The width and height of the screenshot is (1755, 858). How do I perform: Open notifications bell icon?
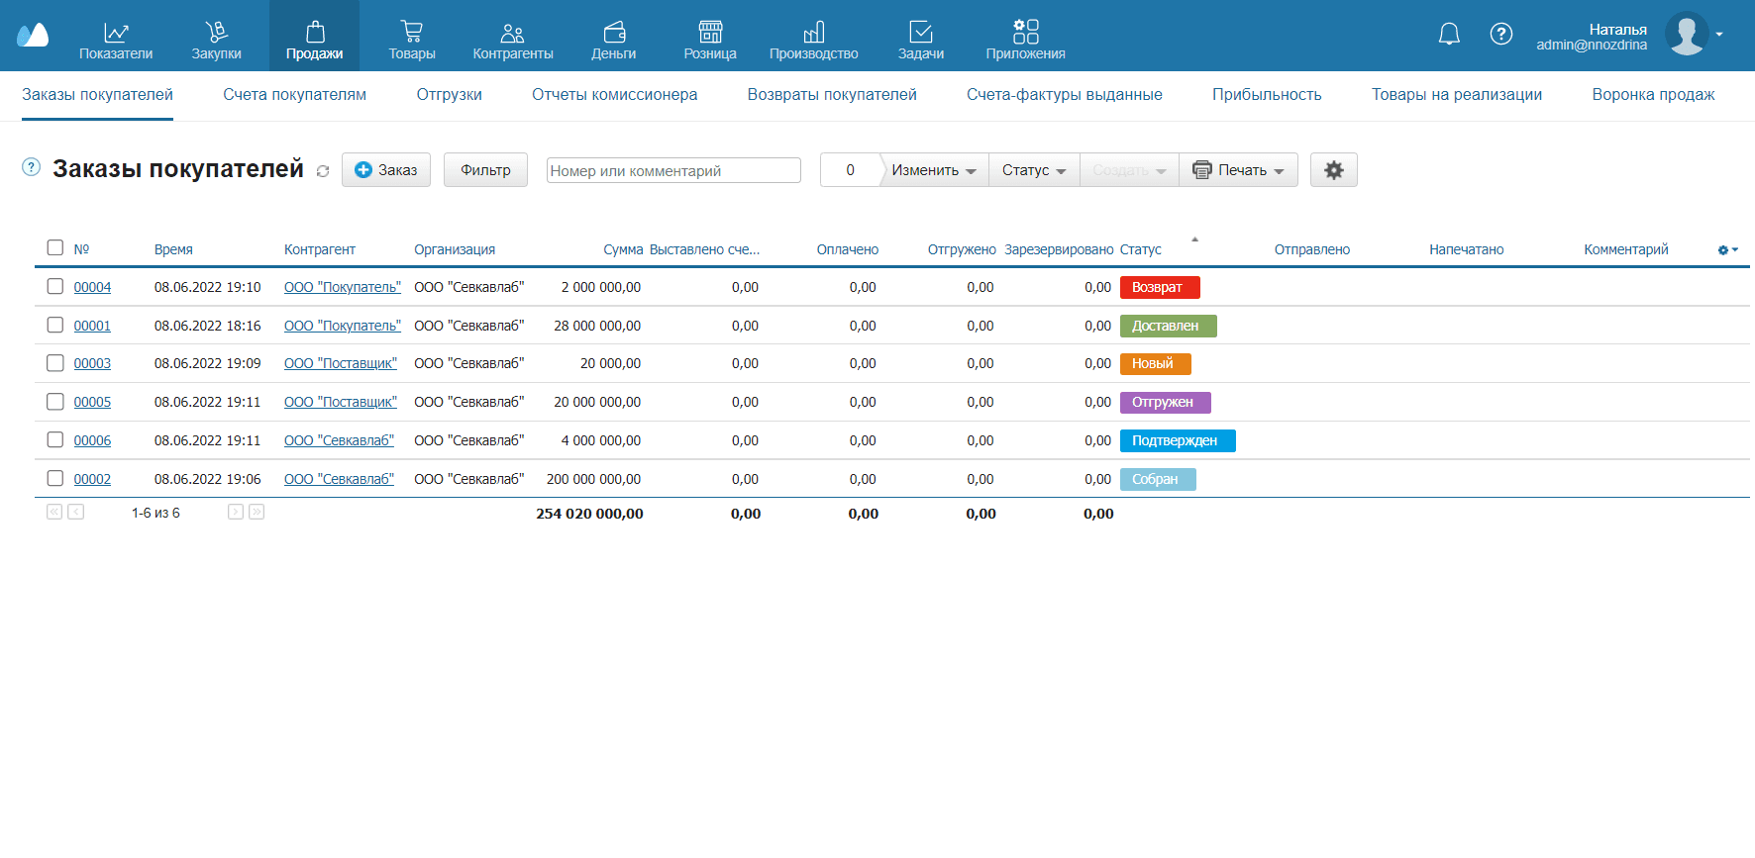tap(1449, 35)
